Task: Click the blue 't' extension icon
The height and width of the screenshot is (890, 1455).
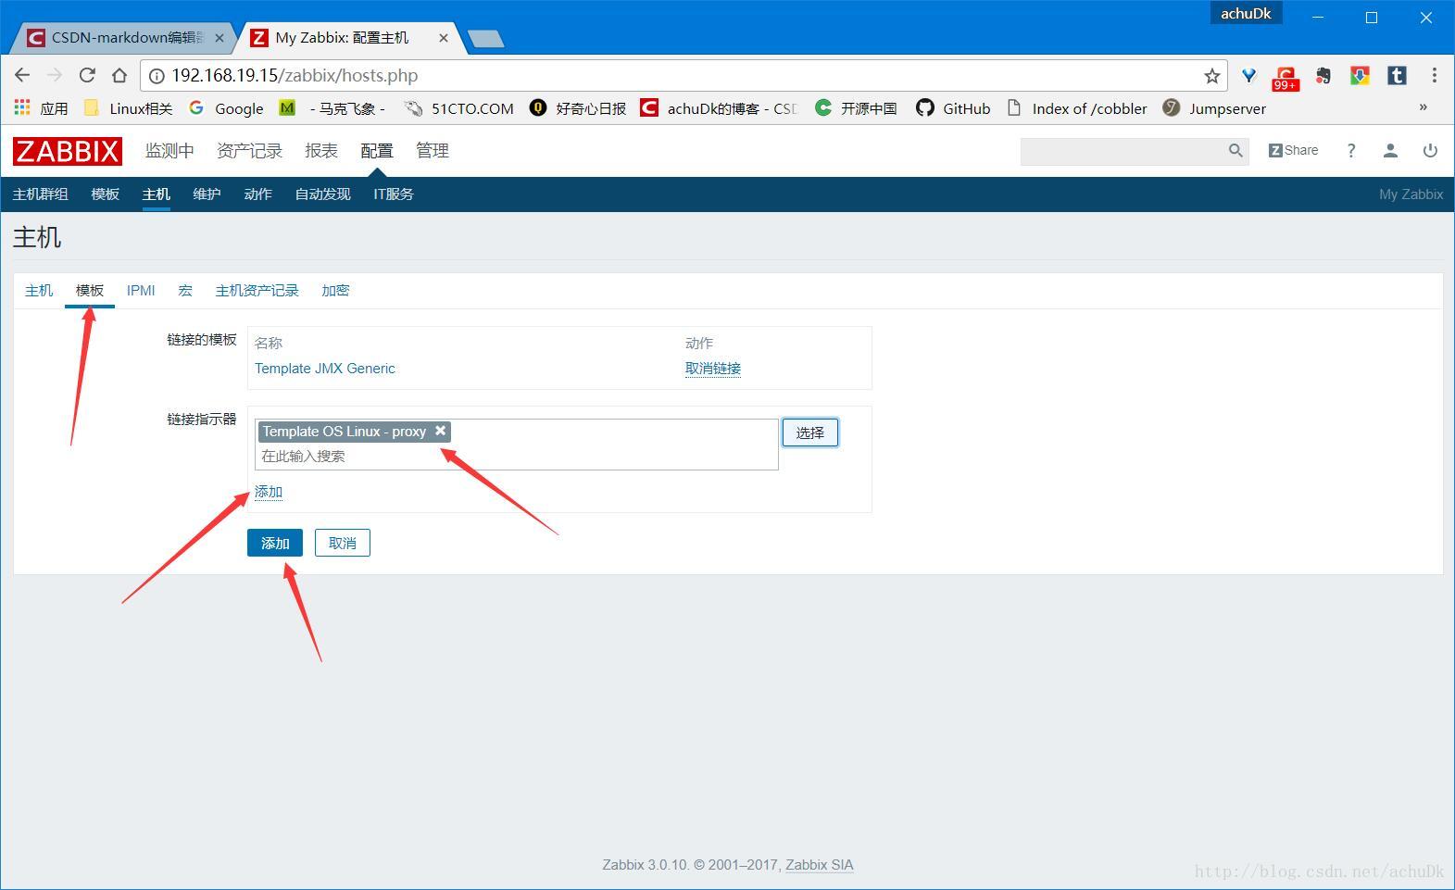Action: [1397, 76]
